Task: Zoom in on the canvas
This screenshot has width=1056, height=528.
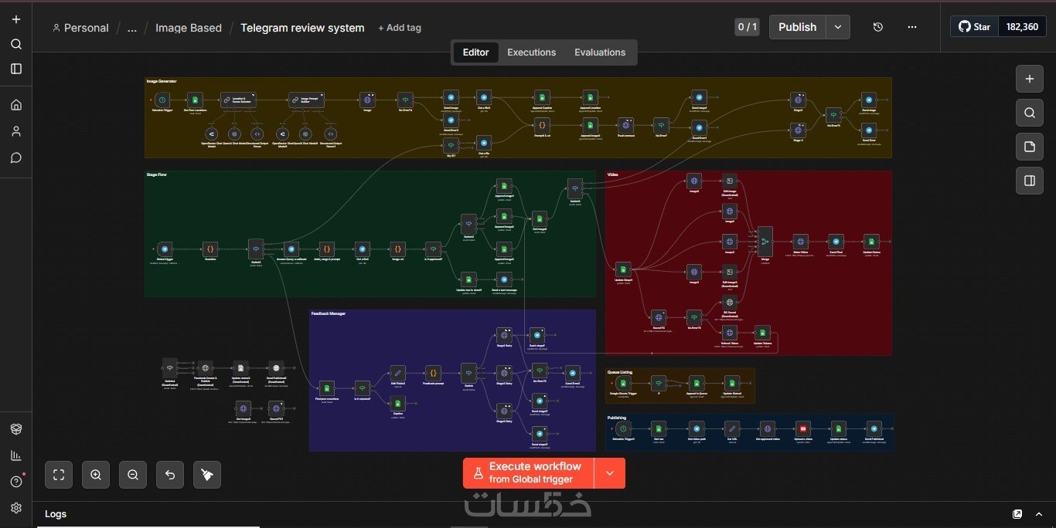Action: [x=96, y=475]
